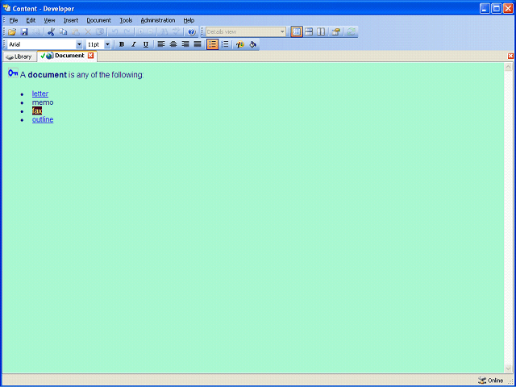Viewport: 516px width, 387px height.
Task: Close the Document tab with red X
Action: 90,56
